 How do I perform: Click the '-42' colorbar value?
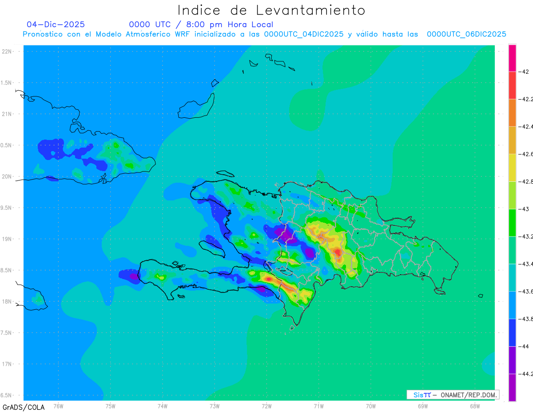pyautogui.click(x=524, y=72)
